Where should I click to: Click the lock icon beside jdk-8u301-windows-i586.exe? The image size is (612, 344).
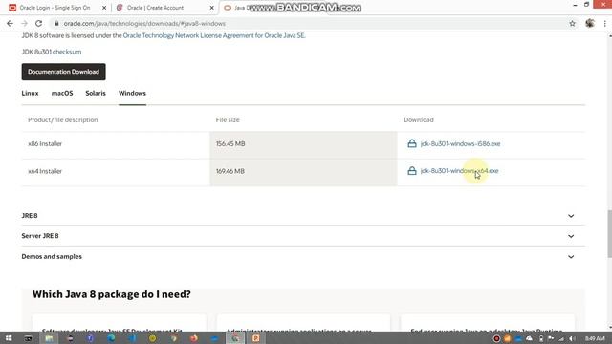(412, 143)
